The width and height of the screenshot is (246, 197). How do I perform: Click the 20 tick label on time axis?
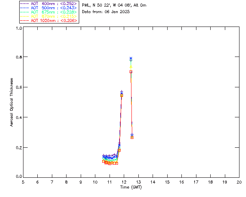coord(239,182)
